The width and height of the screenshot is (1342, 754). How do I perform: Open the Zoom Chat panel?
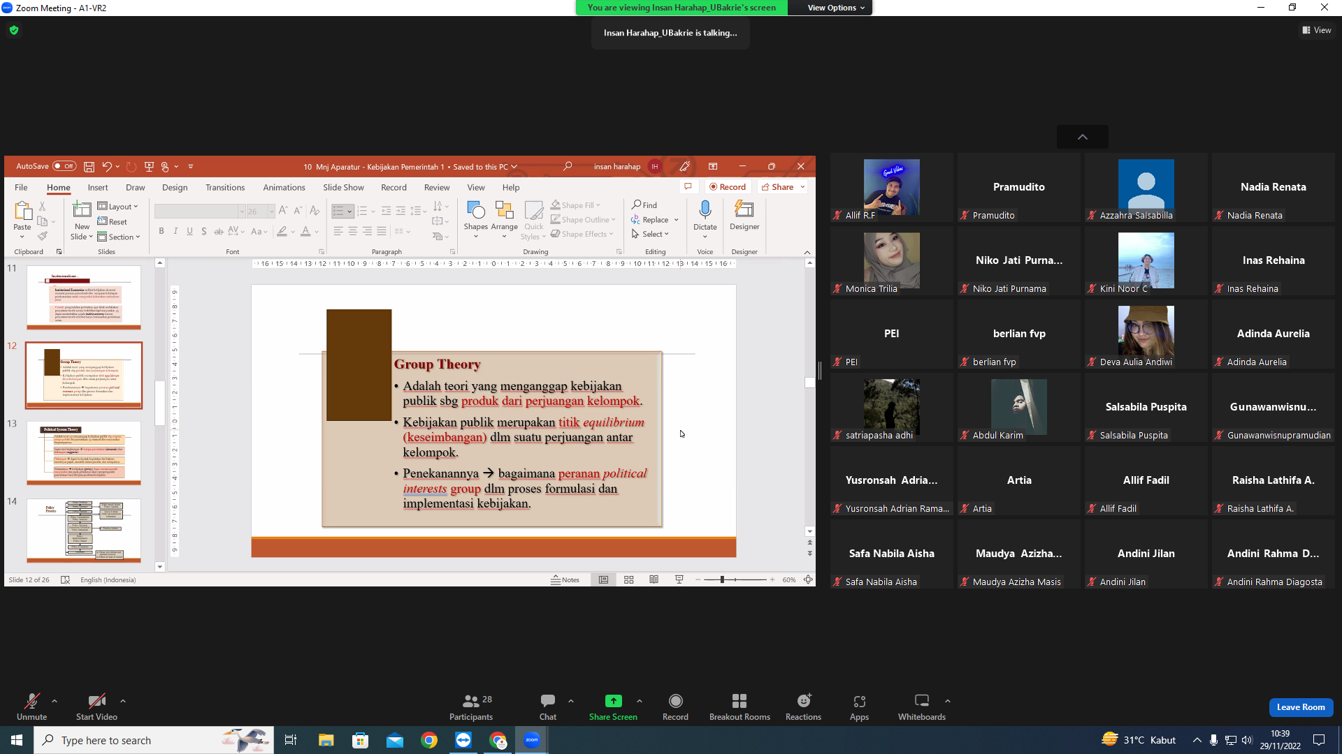pyautogui.click(x=548, y=707)
